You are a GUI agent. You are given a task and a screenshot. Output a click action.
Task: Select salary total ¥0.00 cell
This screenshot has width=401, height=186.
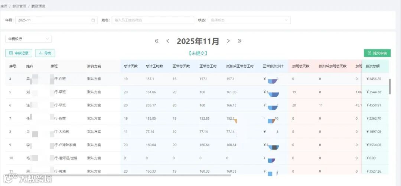(x=371, y=158)
